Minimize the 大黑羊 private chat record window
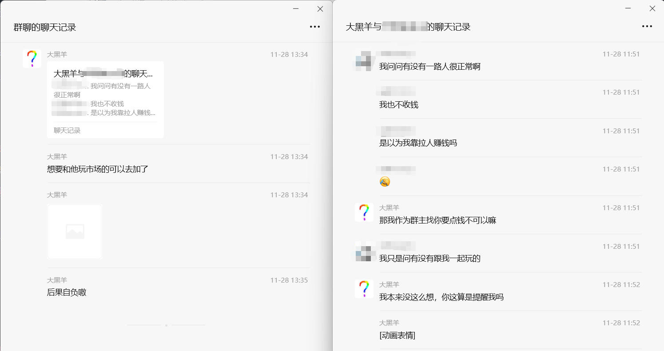 coord(628,8)
